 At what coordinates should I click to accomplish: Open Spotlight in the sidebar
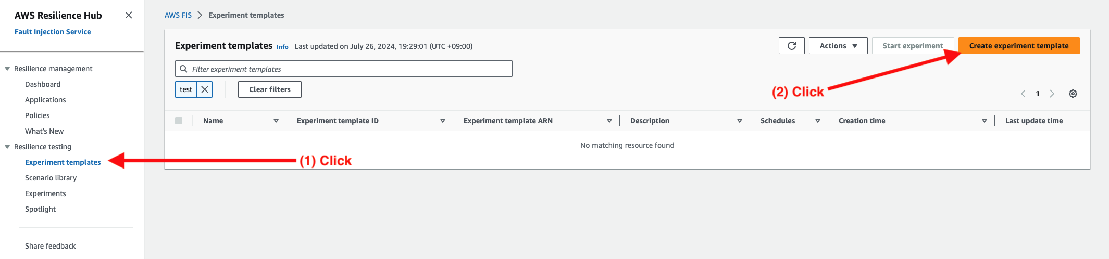tap(40, 209)
